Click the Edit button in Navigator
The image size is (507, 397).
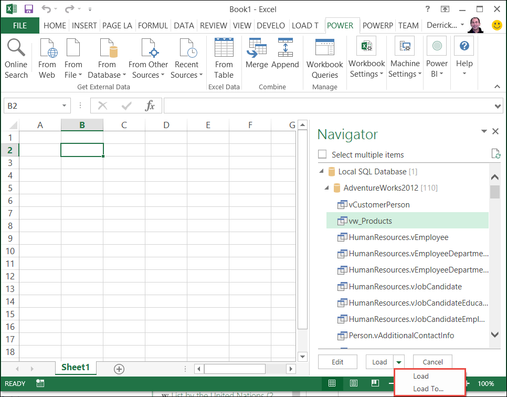tap(337, 362)
